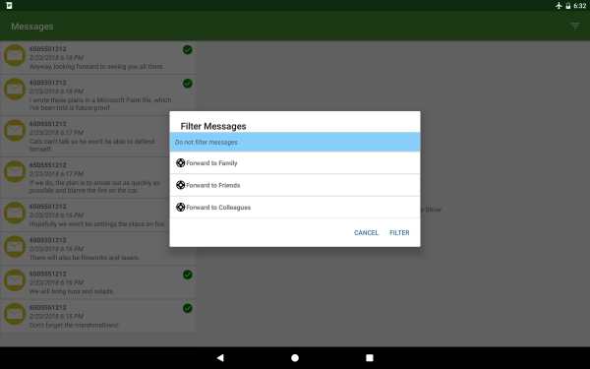The image size is (590, 369).
Task: Tap the Android back navigation button
Action: (220, 358)
